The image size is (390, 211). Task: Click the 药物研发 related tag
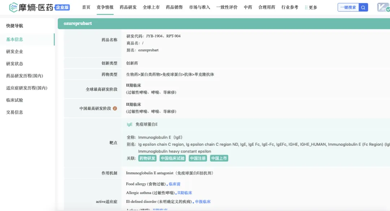point(147,158)
